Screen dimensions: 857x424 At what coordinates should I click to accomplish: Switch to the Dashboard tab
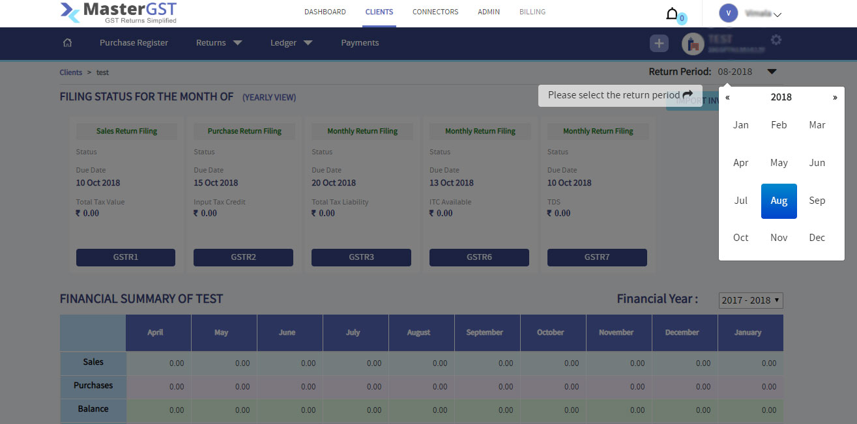click(x=325, y=12)
